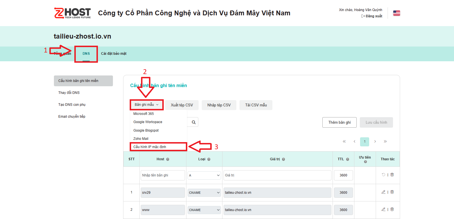Click delete trash icon for www record
This screenshot has width=454, height=219.
tap(392, 209)
